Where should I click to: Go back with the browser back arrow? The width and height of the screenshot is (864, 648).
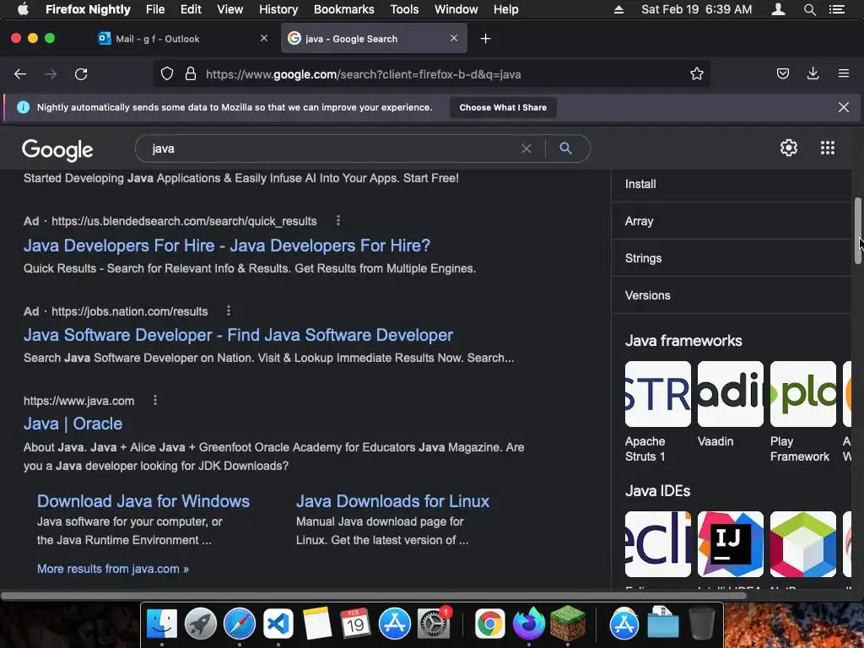point(20,74)
